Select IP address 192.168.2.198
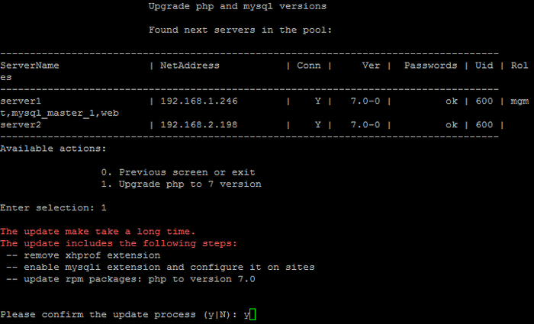This screenshot has height=324, width=534. click(199, 125)
